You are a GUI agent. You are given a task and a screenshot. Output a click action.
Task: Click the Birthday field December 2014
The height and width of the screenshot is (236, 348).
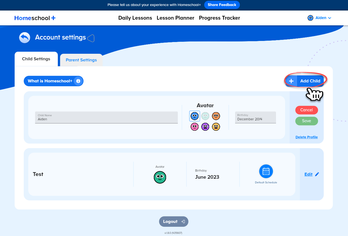tap(256, 117)
